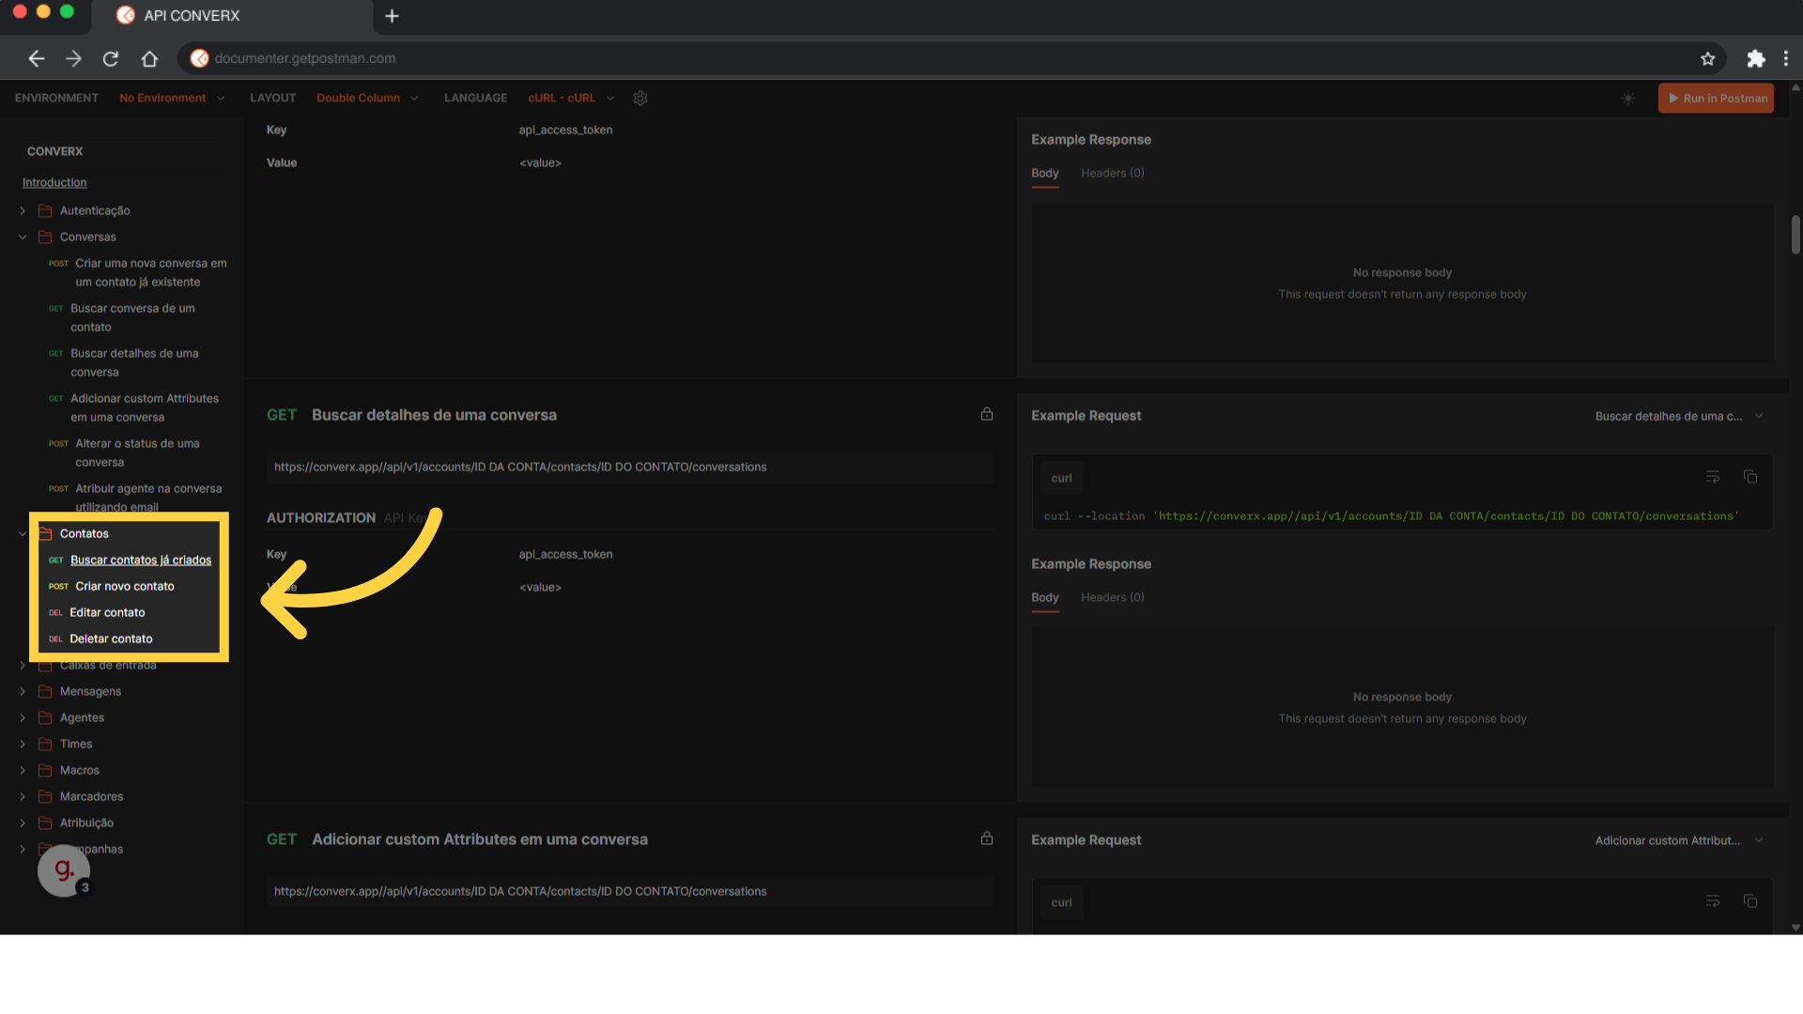Screen dimensions: 1803x1014
Task: Click the Autenticação folder icon
Action: [45, 210]
